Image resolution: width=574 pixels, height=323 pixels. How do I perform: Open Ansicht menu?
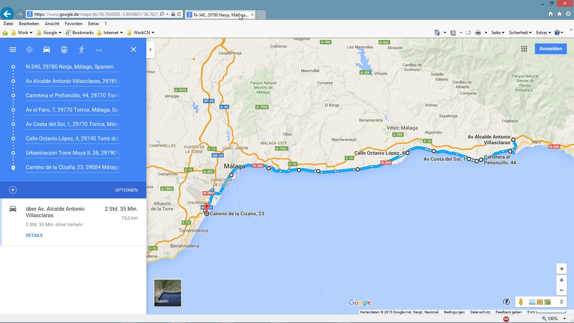[52, 24]
